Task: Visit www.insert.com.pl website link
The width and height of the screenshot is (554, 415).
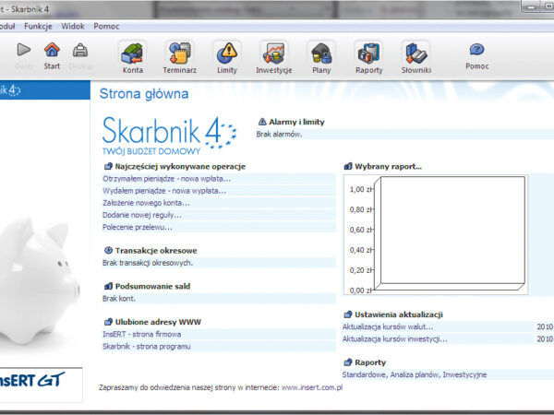Action: [312, 388]
